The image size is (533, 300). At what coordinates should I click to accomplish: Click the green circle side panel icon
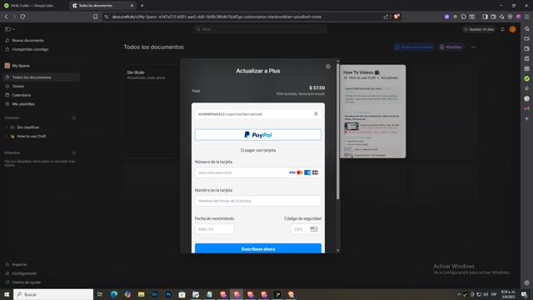(x=526, y=78)
